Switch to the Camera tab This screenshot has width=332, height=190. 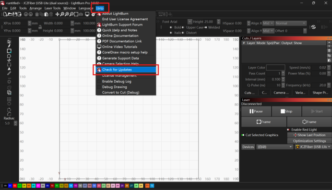281,93
